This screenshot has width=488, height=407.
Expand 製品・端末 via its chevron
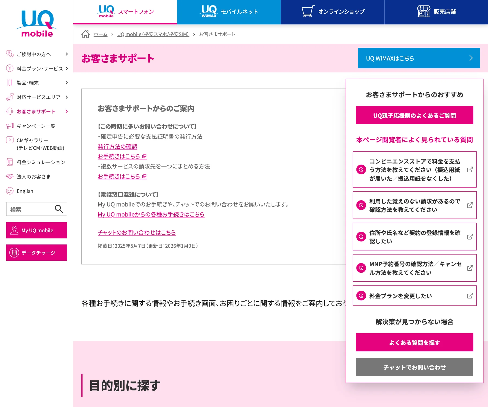pos(66,83)
